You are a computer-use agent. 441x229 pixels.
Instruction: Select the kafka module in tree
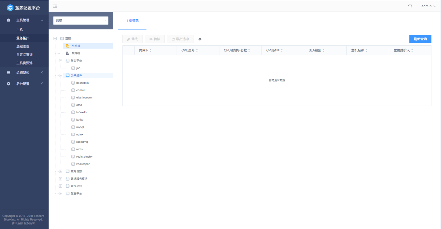(80, 120)
